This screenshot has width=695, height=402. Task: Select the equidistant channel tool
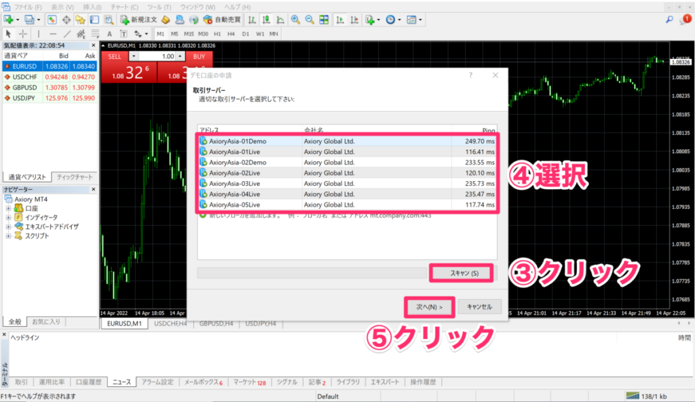coord(81,34)
